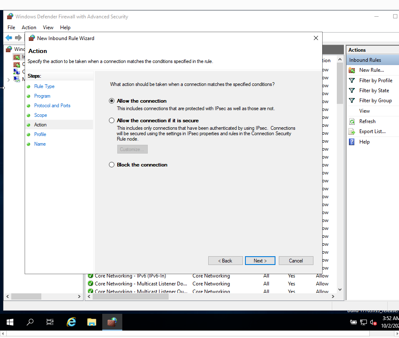Select Block the connection radio button
399x338 pixels.
[x=111, y=165]
